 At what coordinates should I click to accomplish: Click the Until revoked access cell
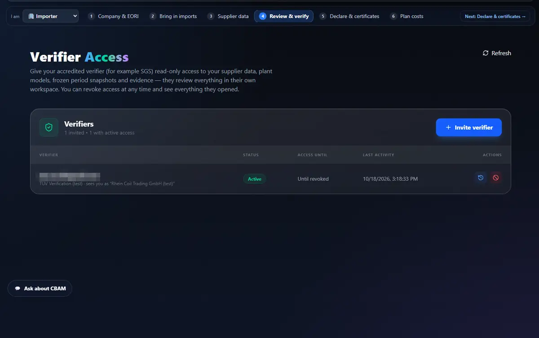click(x=313, y=179)
